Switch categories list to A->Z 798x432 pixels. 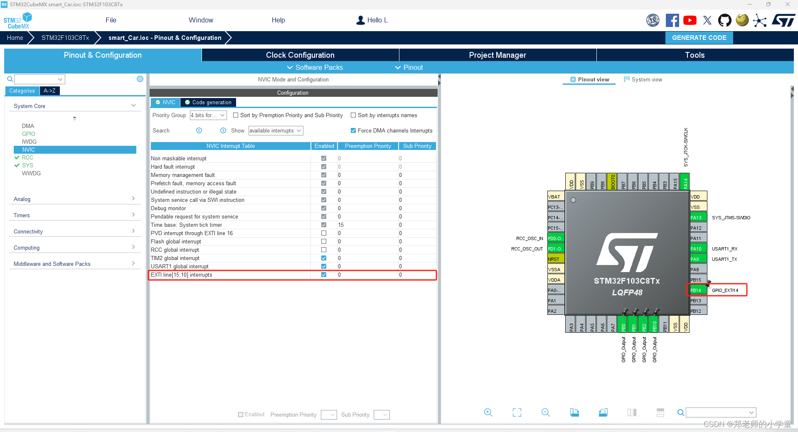[x=49, y=91]
